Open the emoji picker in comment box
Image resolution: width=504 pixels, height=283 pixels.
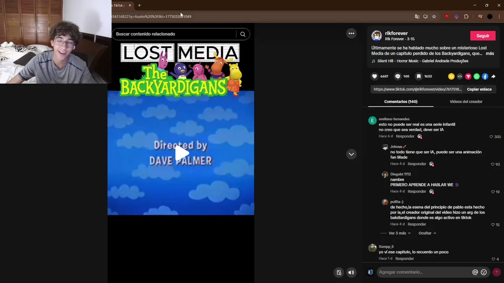point(484,272)
